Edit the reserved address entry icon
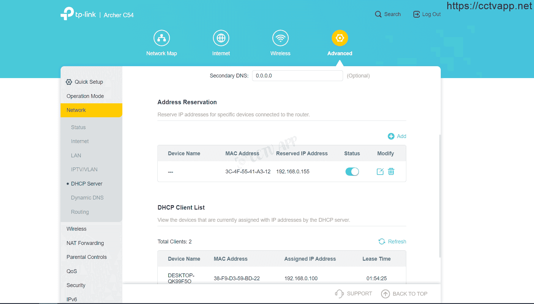Image resolution: width=534 pixels, height=304 pixels. 380,171
